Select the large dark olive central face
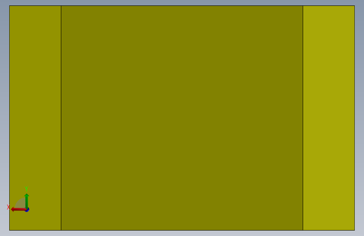 (182, 118)
